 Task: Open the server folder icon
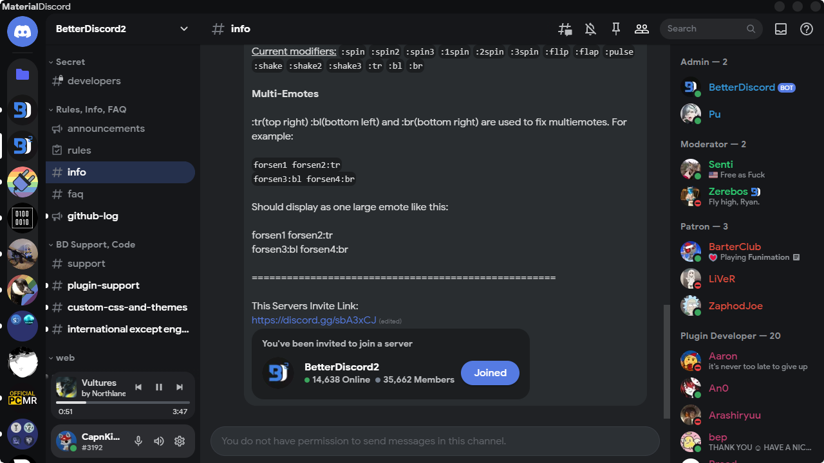23,75
